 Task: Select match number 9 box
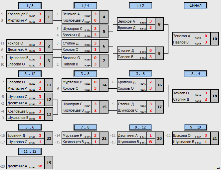pos(159,53)
